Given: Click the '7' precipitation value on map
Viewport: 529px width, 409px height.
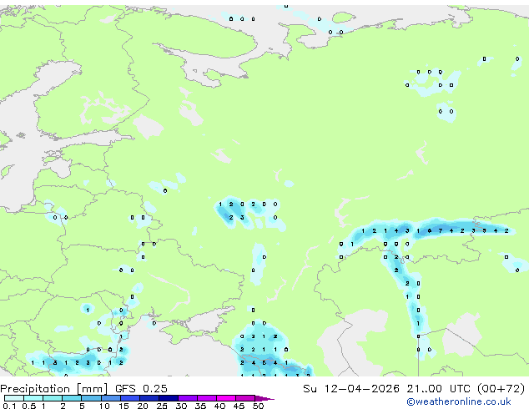Looking at the screenshot, I should [441, 231].
